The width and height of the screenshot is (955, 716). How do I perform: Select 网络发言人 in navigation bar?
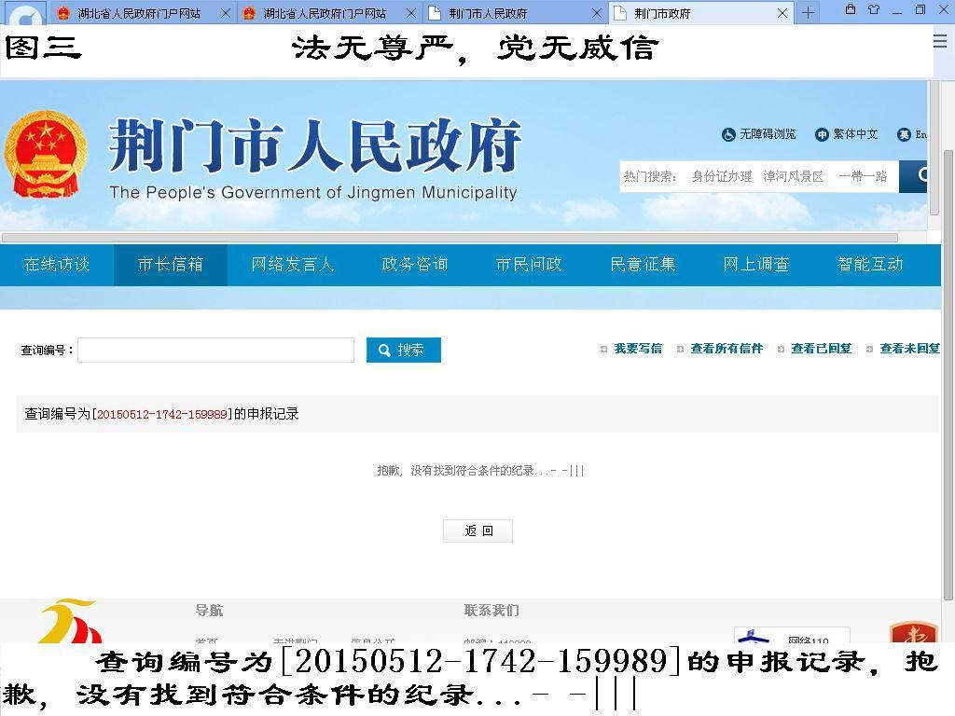tap(292, 265)
